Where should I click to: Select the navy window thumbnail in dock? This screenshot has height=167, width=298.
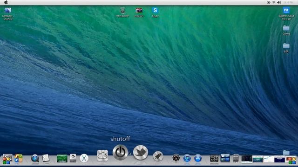(x=279, y=159)
